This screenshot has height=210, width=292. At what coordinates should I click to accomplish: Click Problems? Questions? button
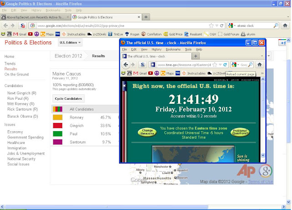240,132
